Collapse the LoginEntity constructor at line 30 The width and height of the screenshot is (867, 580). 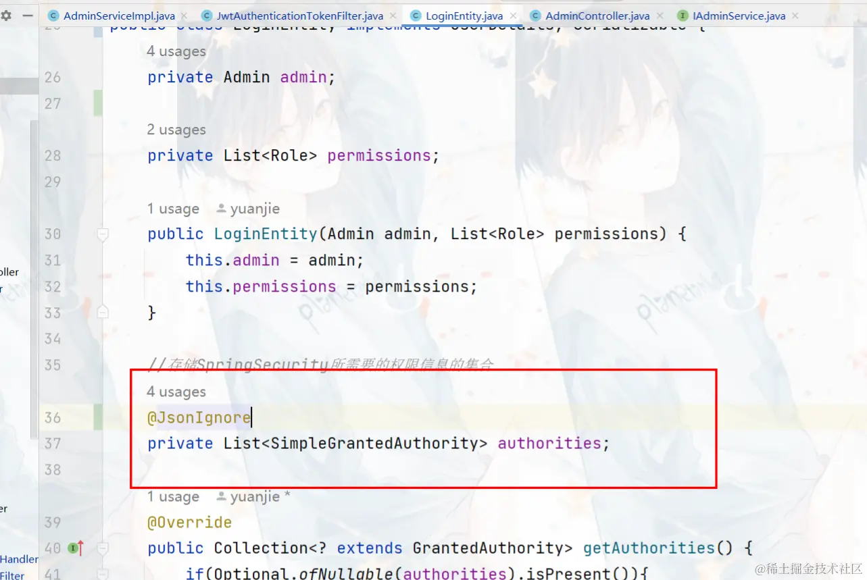103,234
